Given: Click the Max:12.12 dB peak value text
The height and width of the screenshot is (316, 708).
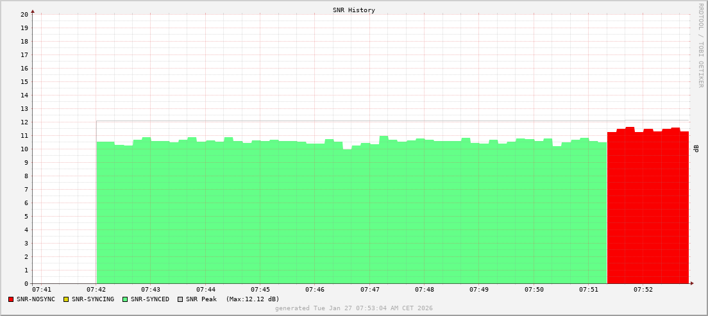Looking at the screenshot, I should (253, 299).
